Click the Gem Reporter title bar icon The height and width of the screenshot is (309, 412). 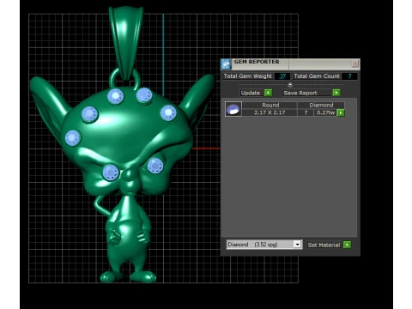pos(226,64)
